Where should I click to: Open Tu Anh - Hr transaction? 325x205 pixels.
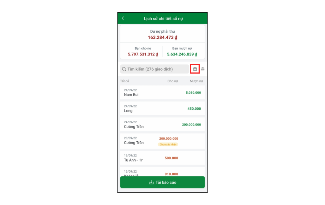point(162,158)
